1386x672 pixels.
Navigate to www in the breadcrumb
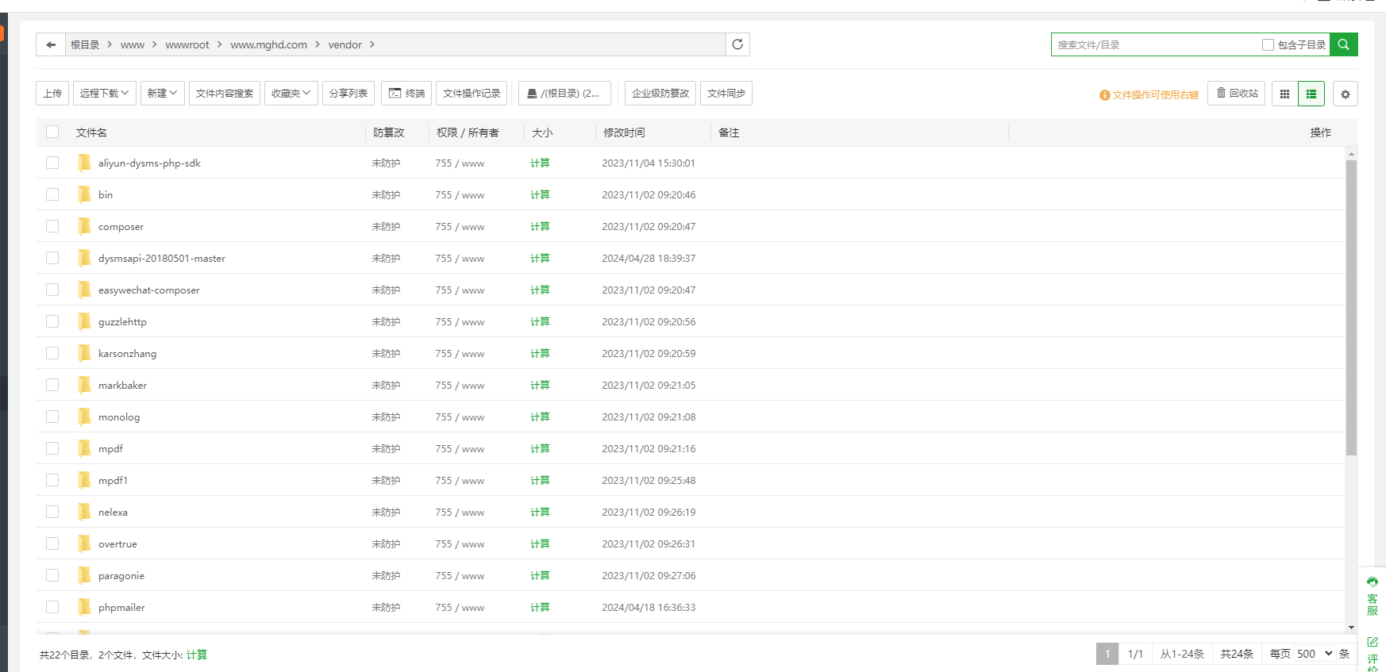(x=133, y=44)
